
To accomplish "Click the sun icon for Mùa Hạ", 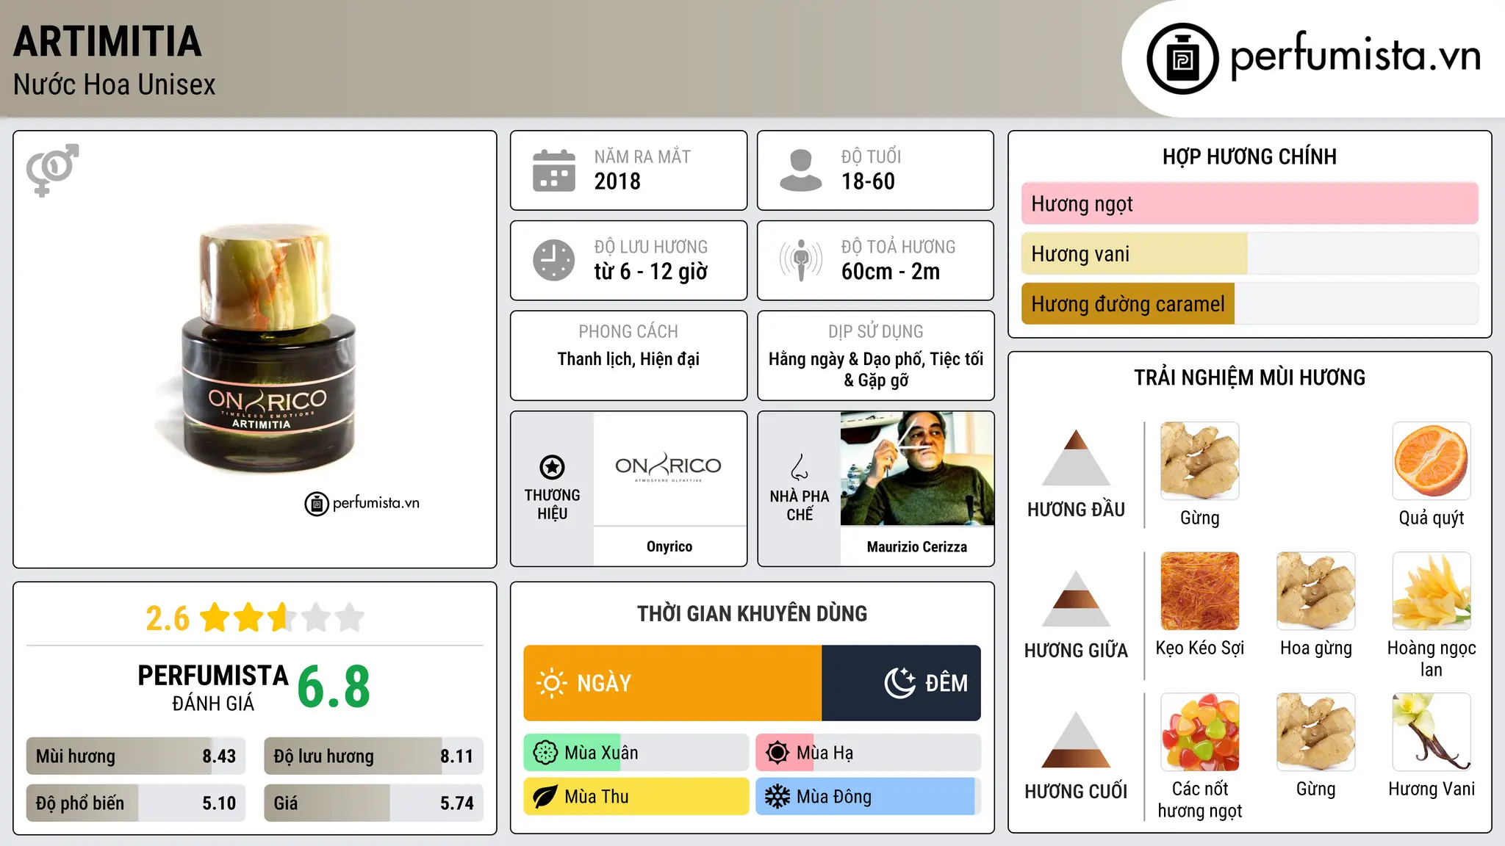I will pyautogui.click(x=777, y=753).
